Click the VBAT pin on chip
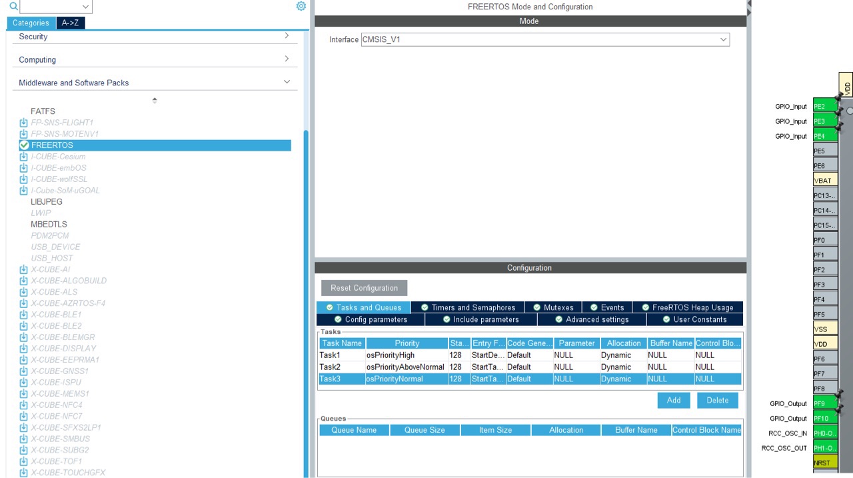 [826, 181]
